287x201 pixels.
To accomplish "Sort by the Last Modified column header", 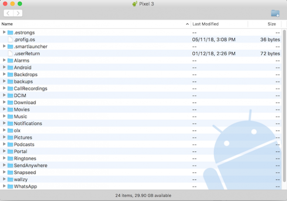I will pos(219,24).
